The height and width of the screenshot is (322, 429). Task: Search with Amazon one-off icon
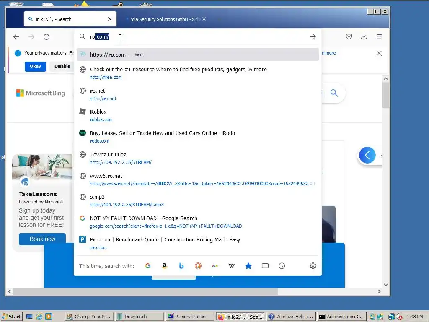[x=164, y=266]
